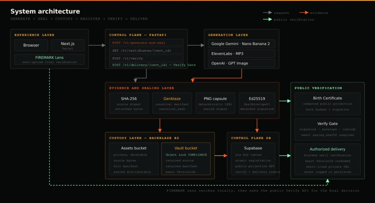
Task: Click the System architecture title
Action: click(45, 11)
